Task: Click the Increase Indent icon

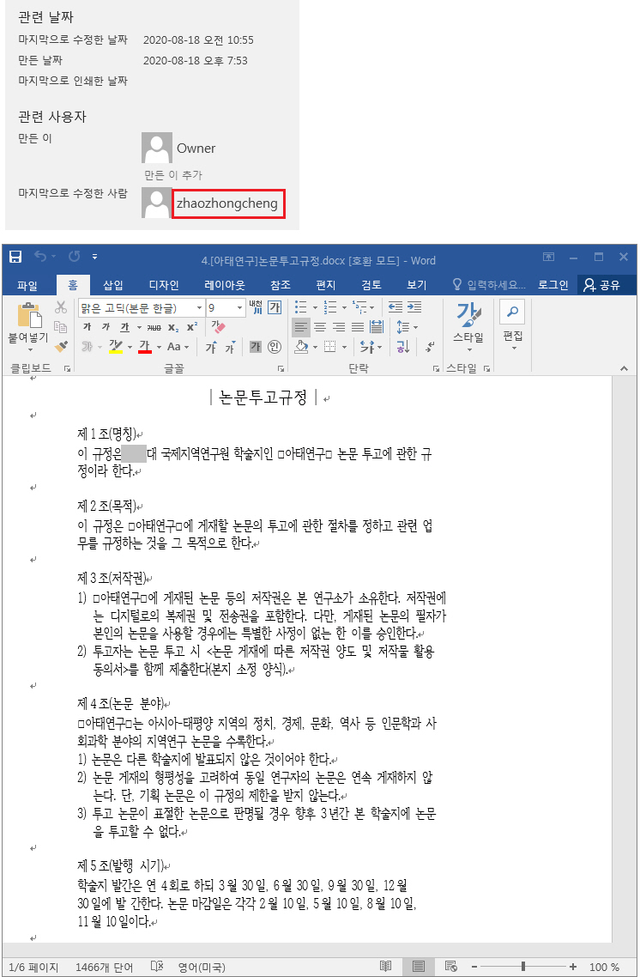Action: (414, 307)
